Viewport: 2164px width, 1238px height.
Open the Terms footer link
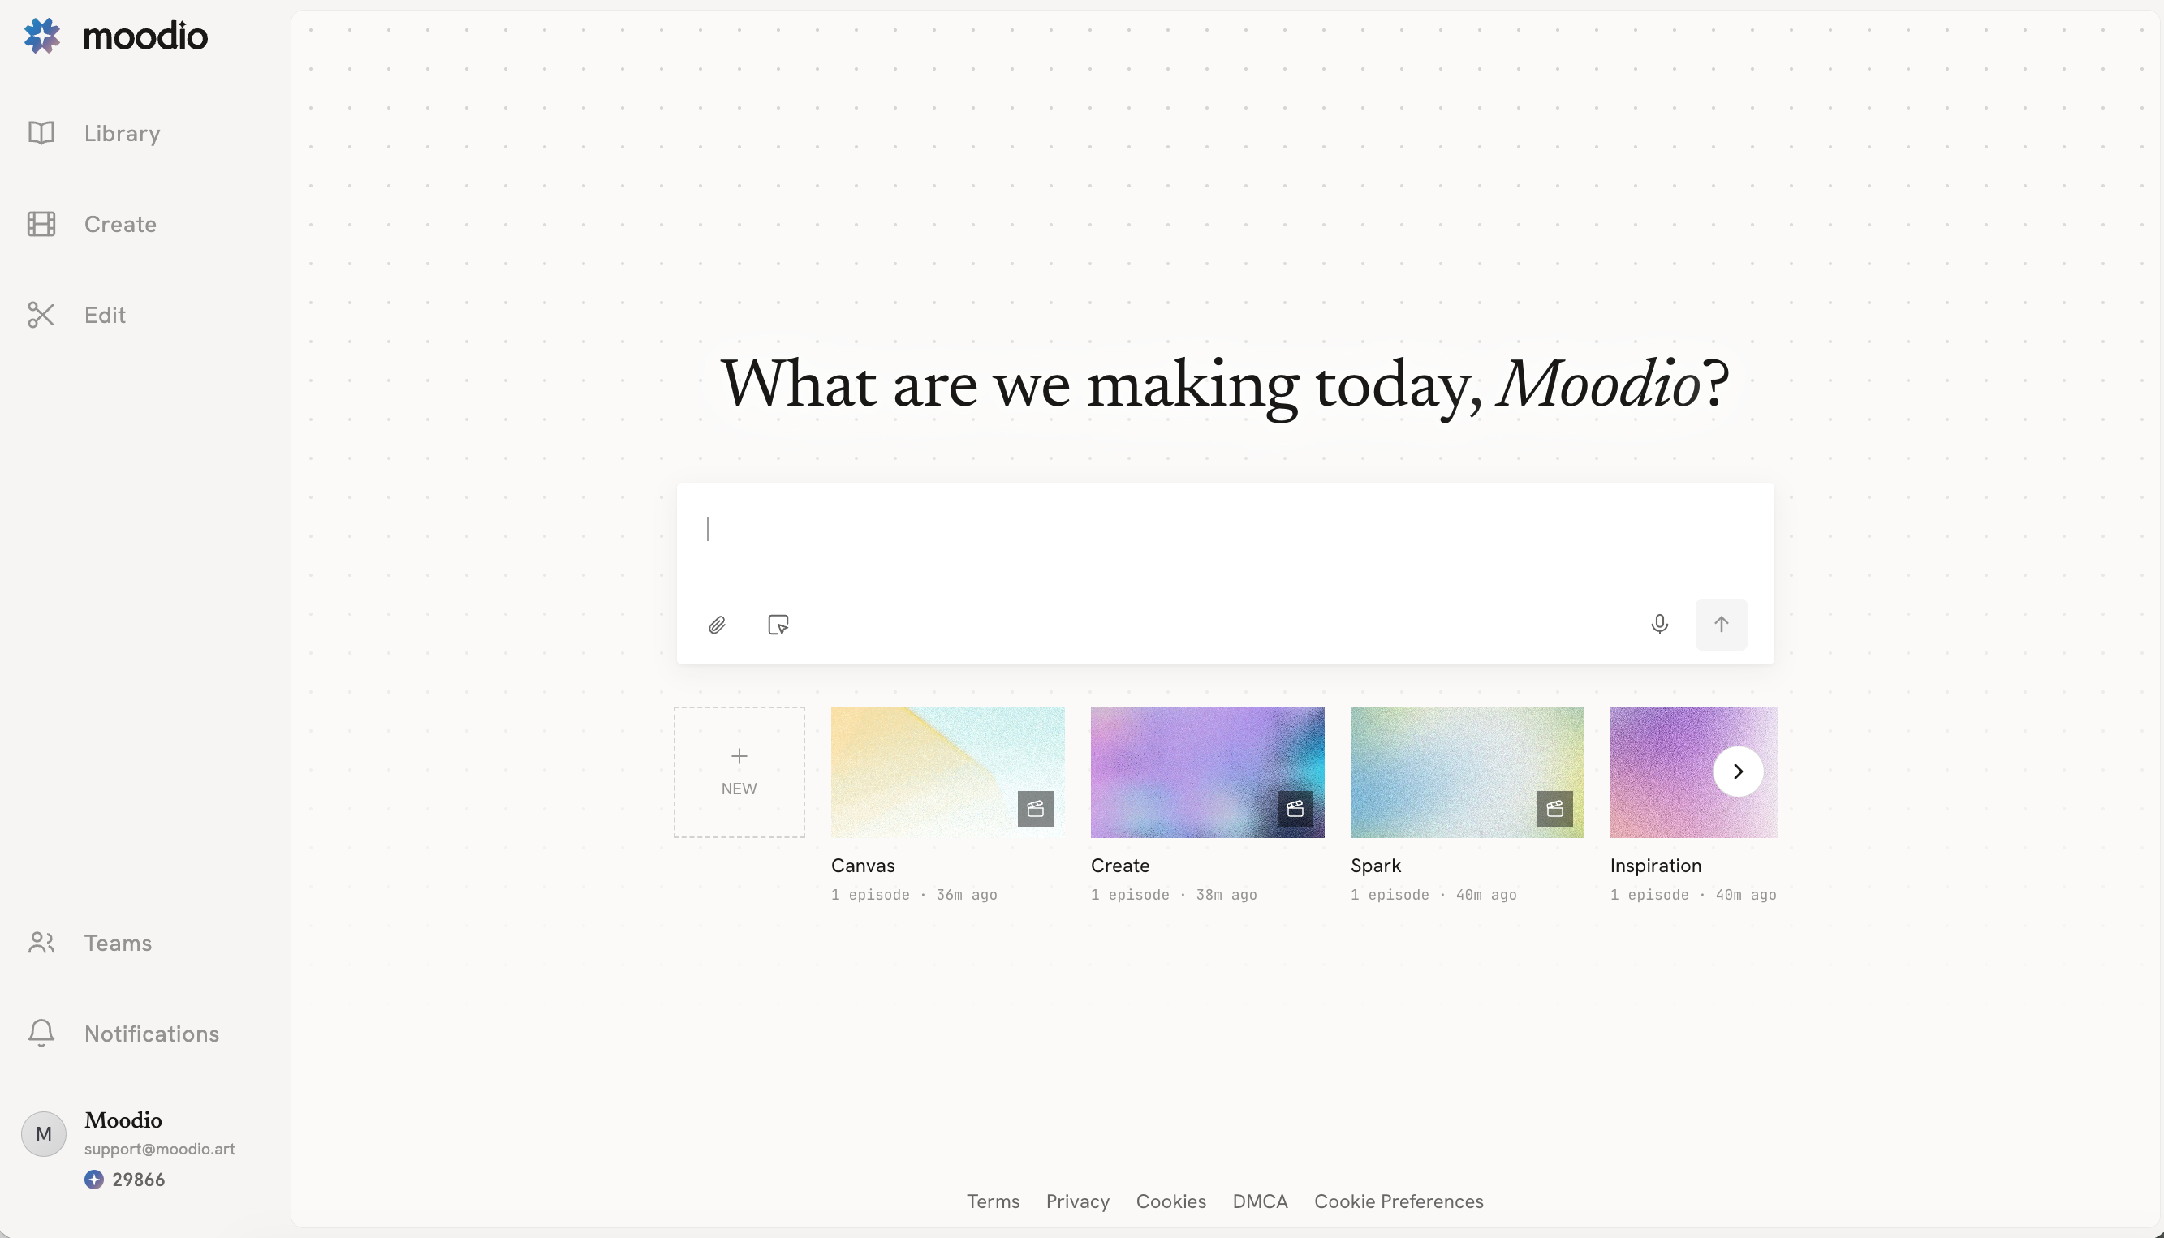[x=993, y=1201]
